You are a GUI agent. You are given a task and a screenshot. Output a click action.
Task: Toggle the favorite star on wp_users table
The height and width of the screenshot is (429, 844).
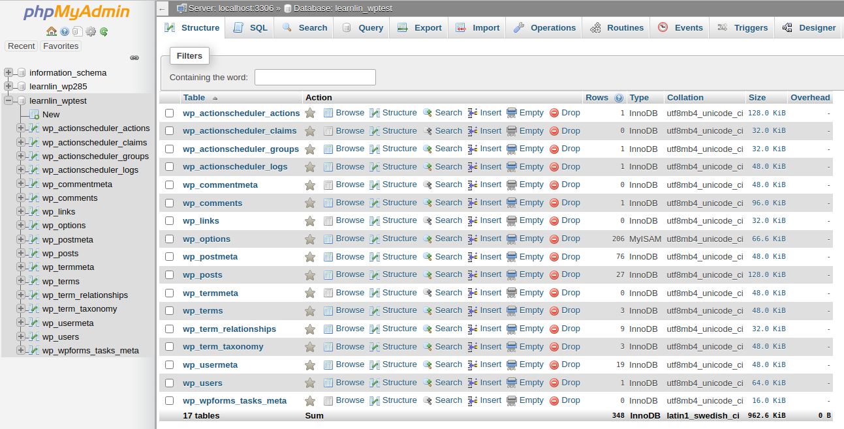309,383
